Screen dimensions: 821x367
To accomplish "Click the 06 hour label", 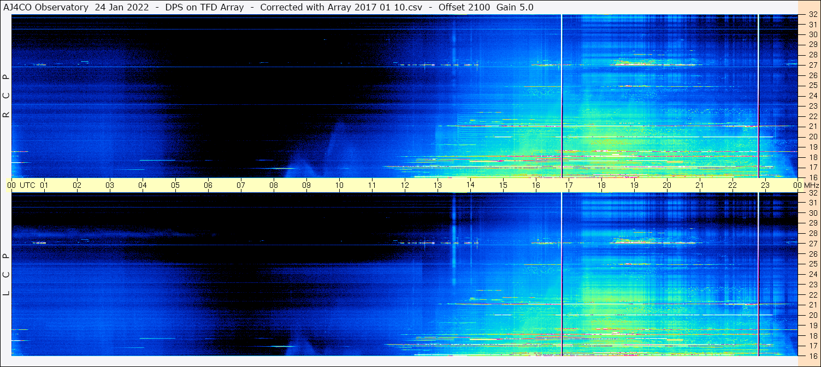I will pos(208,185).
